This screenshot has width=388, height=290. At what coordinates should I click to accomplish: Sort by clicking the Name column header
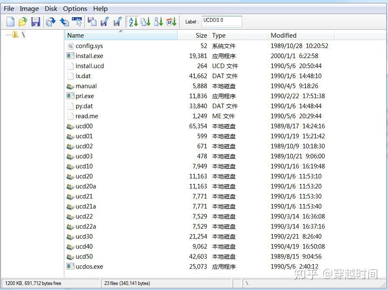coord(75,36)
